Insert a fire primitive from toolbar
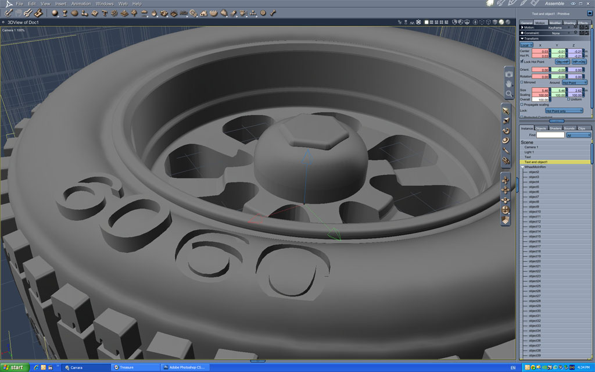Viewport: 595px width, 372px height. pos(154,13)
